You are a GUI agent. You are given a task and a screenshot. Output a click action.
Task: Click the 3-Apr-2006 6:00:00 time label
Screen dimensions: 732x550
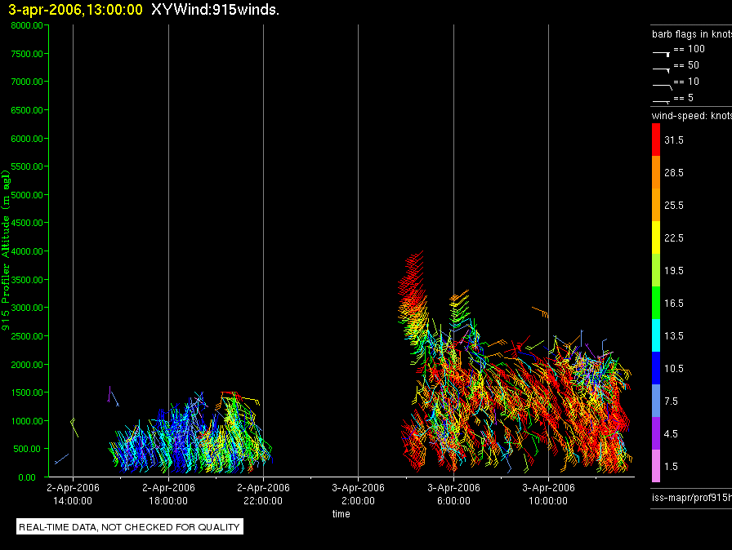point(453,494)
